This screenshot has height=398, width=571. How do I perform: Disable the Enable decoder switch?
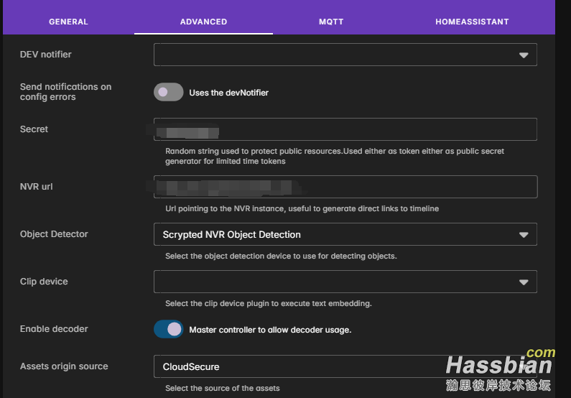pos(168,329)
